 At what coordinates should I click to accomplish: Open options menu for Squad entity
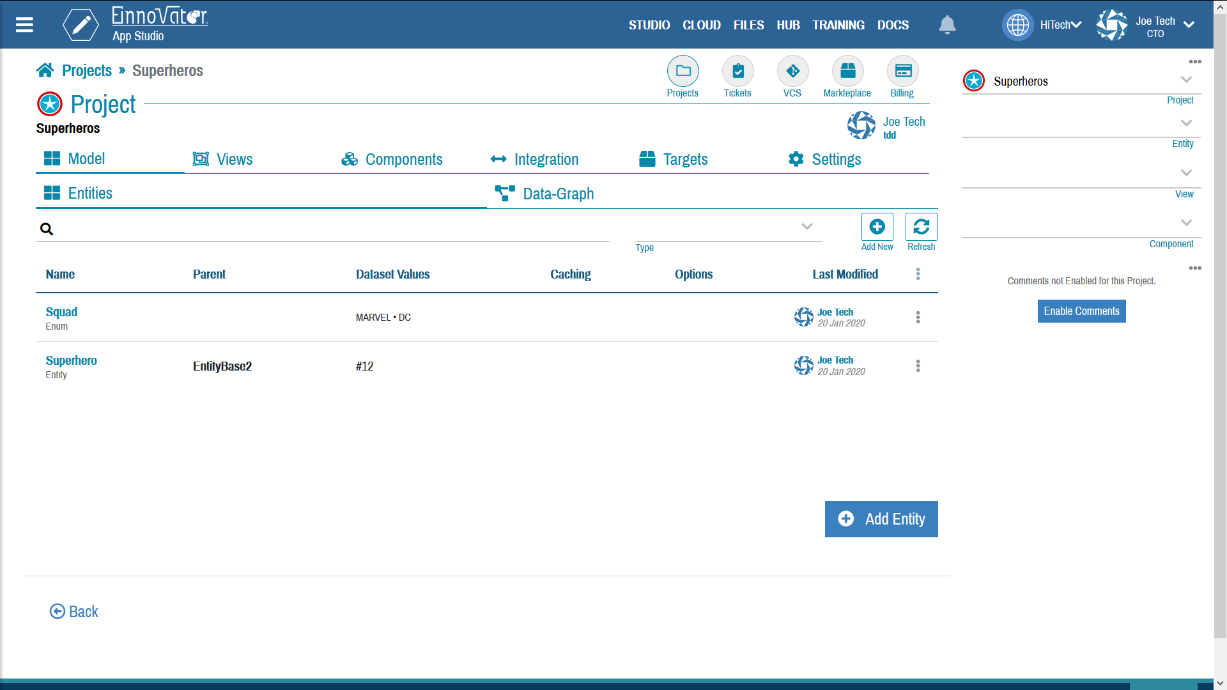(x=918, y=317)
